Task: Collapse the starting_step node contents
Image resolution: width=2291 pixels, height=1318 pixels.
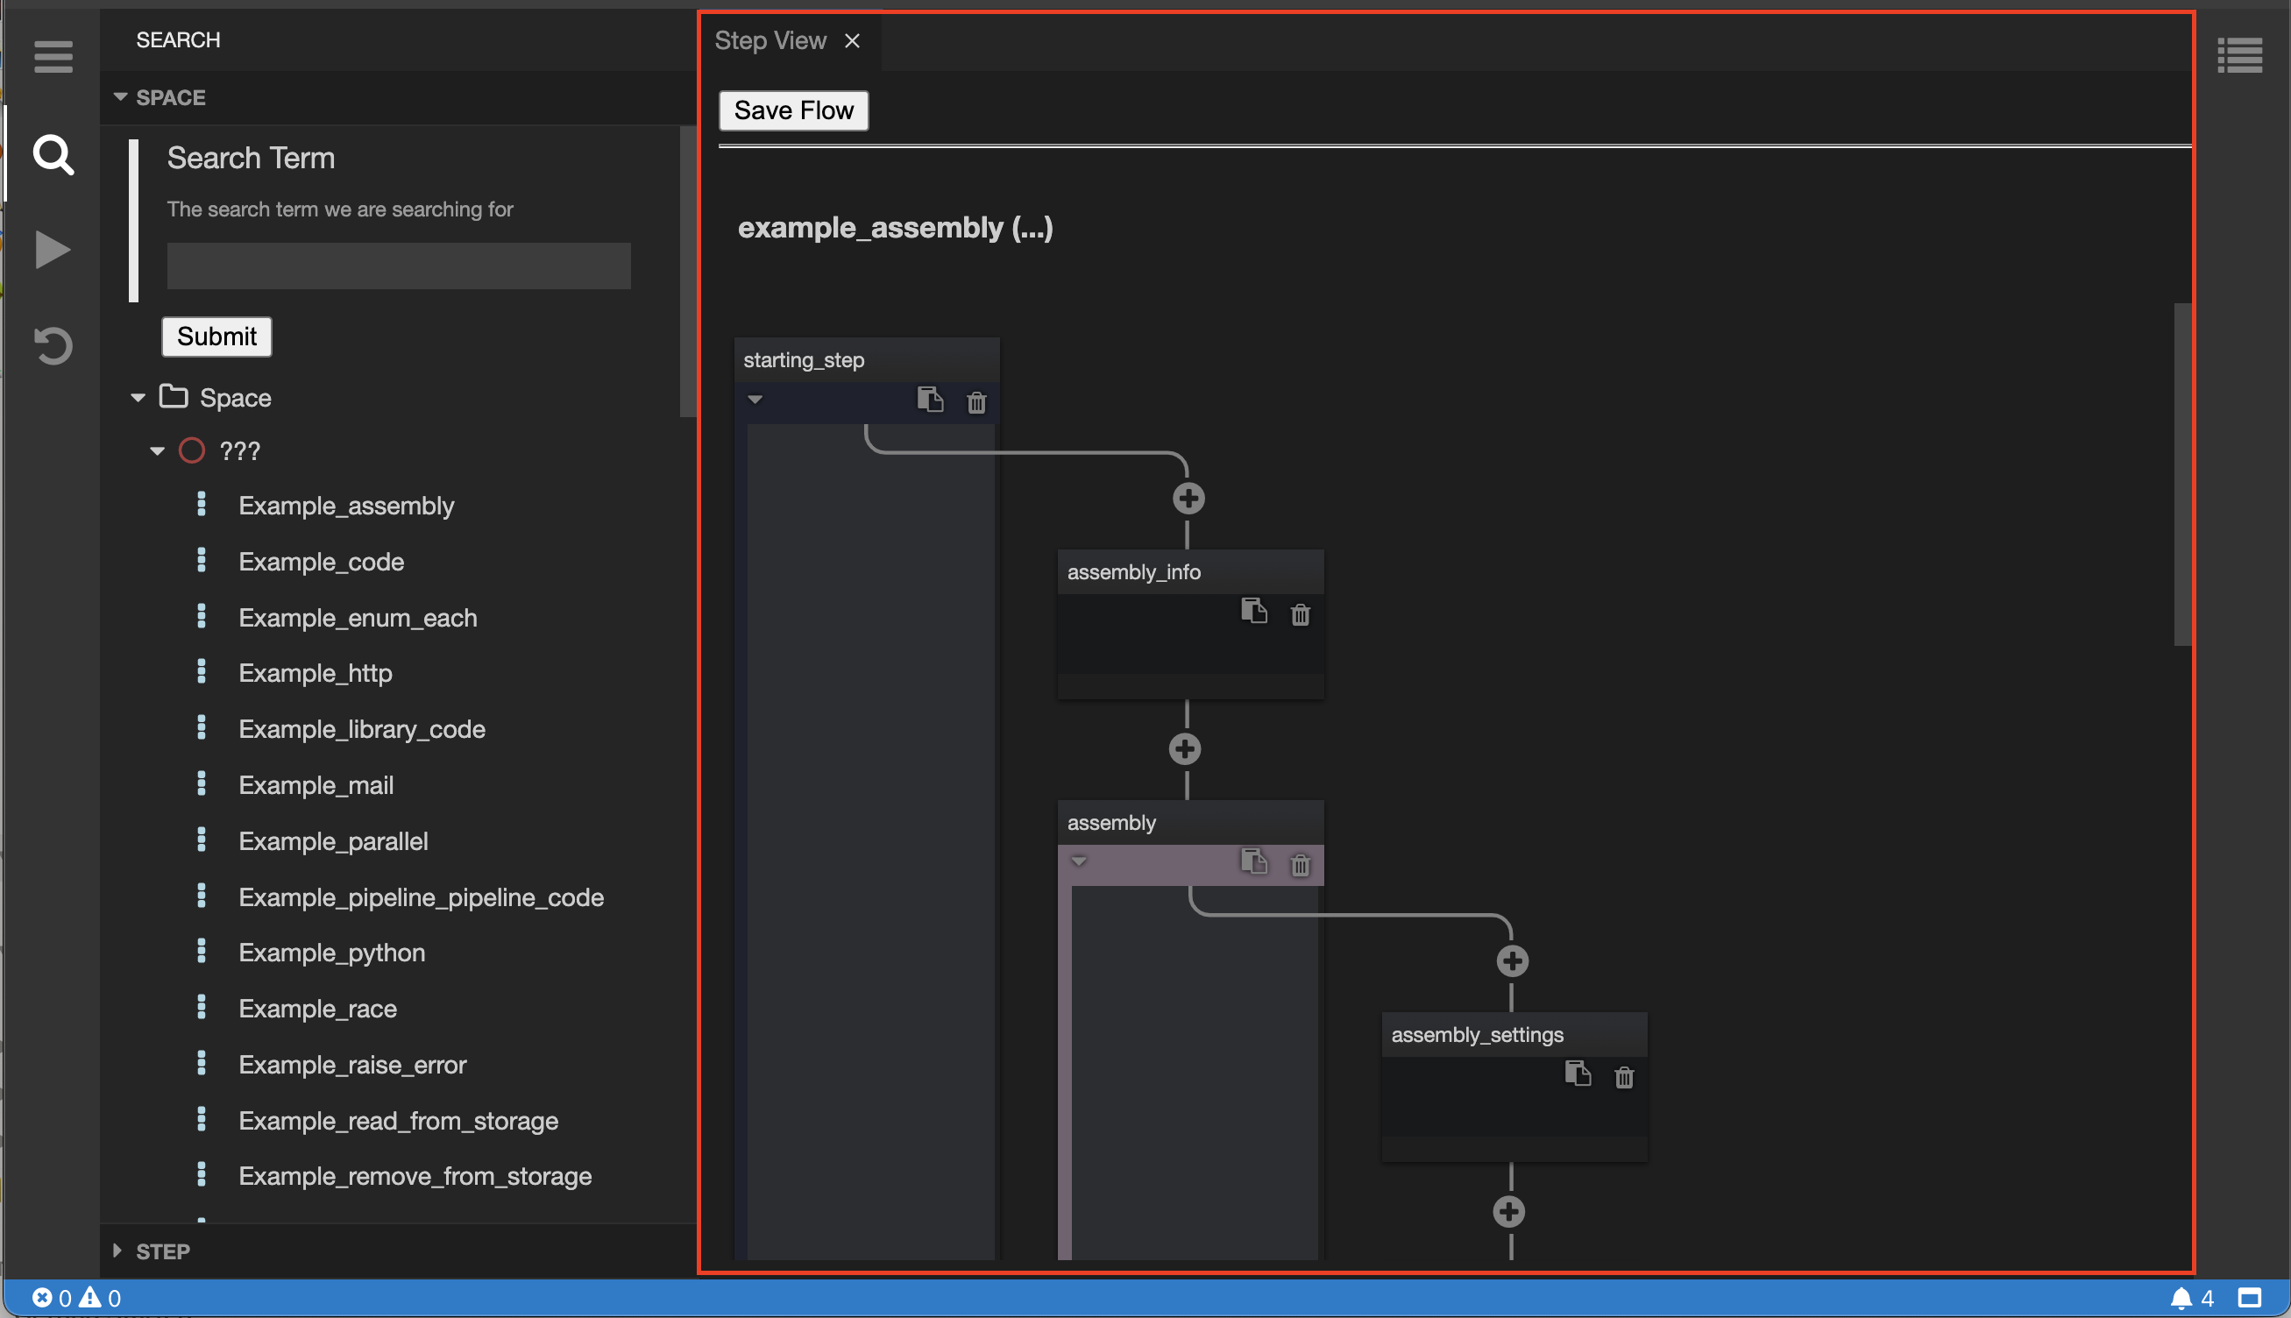Action: click(755, 400)
